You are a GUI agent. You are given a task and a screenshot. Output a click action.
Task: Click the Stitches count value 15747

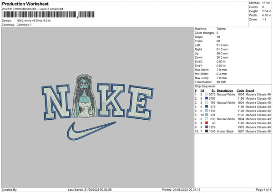pyautogui.click(x=266, y=3)
